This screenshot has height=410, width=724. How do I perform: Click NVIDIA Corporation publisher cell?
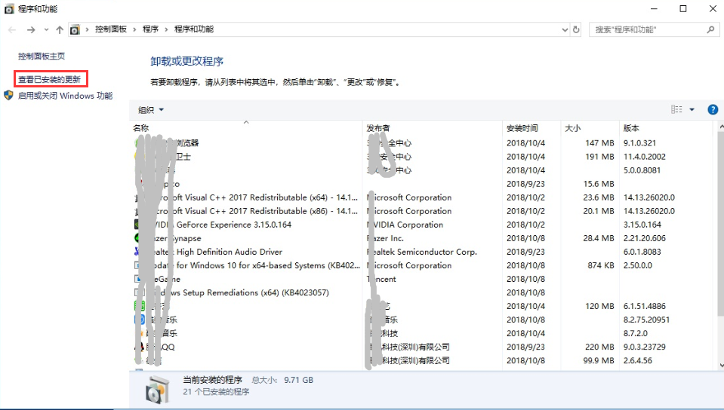(405, 225)
